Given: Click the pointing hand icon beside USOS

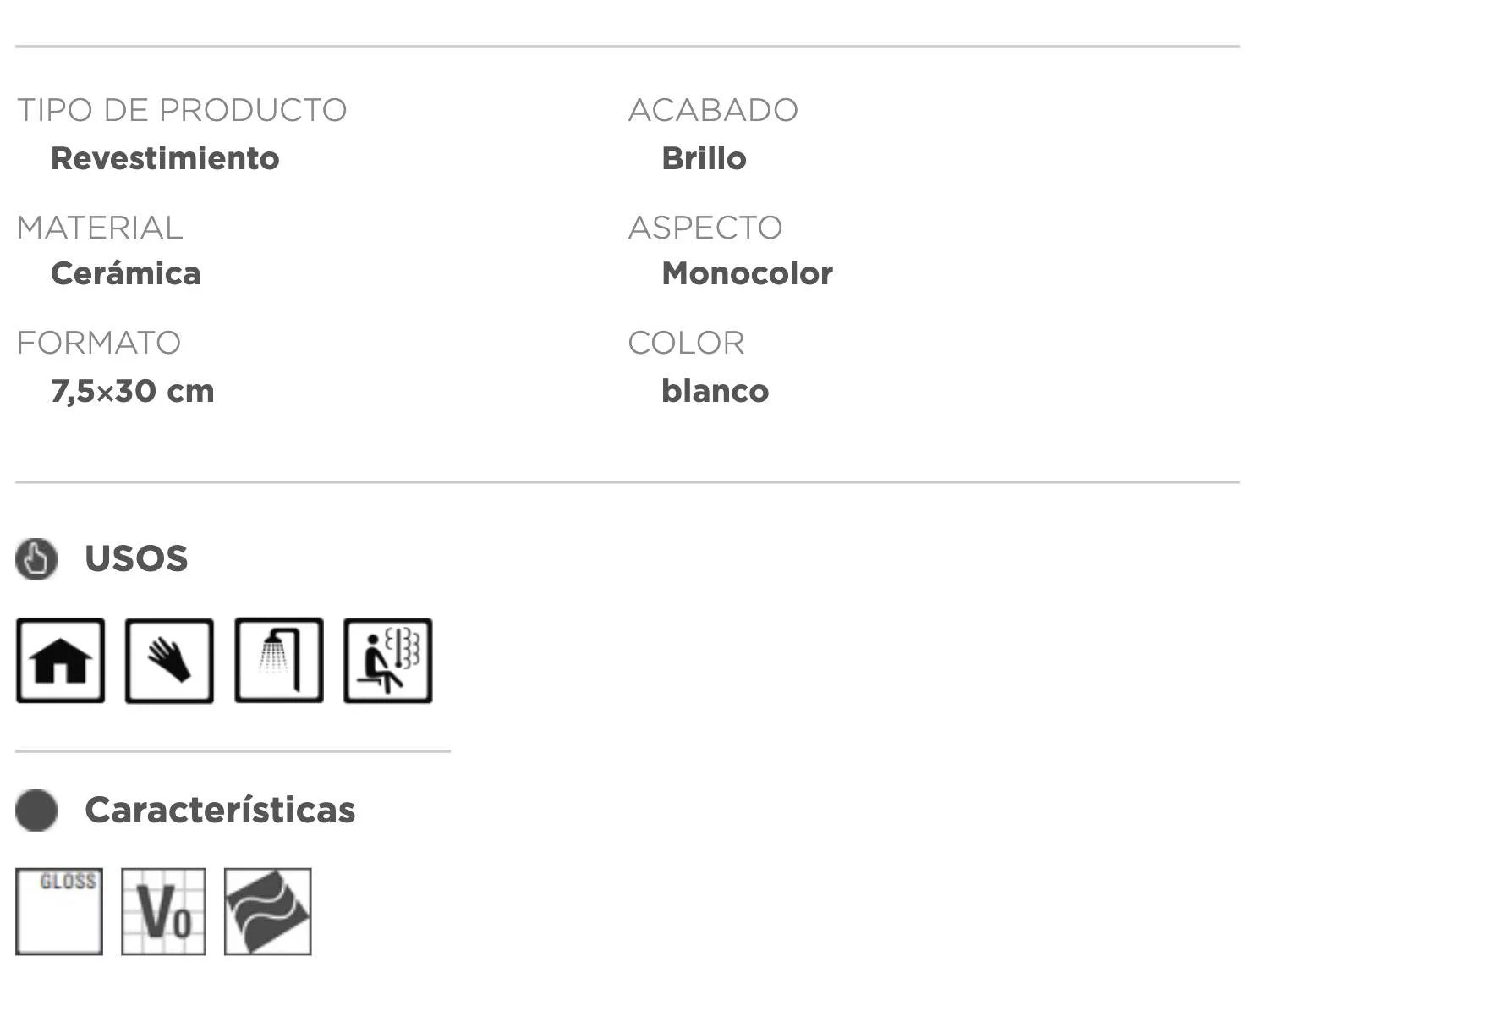Looking at the screenshot, I should click(36, 559).
